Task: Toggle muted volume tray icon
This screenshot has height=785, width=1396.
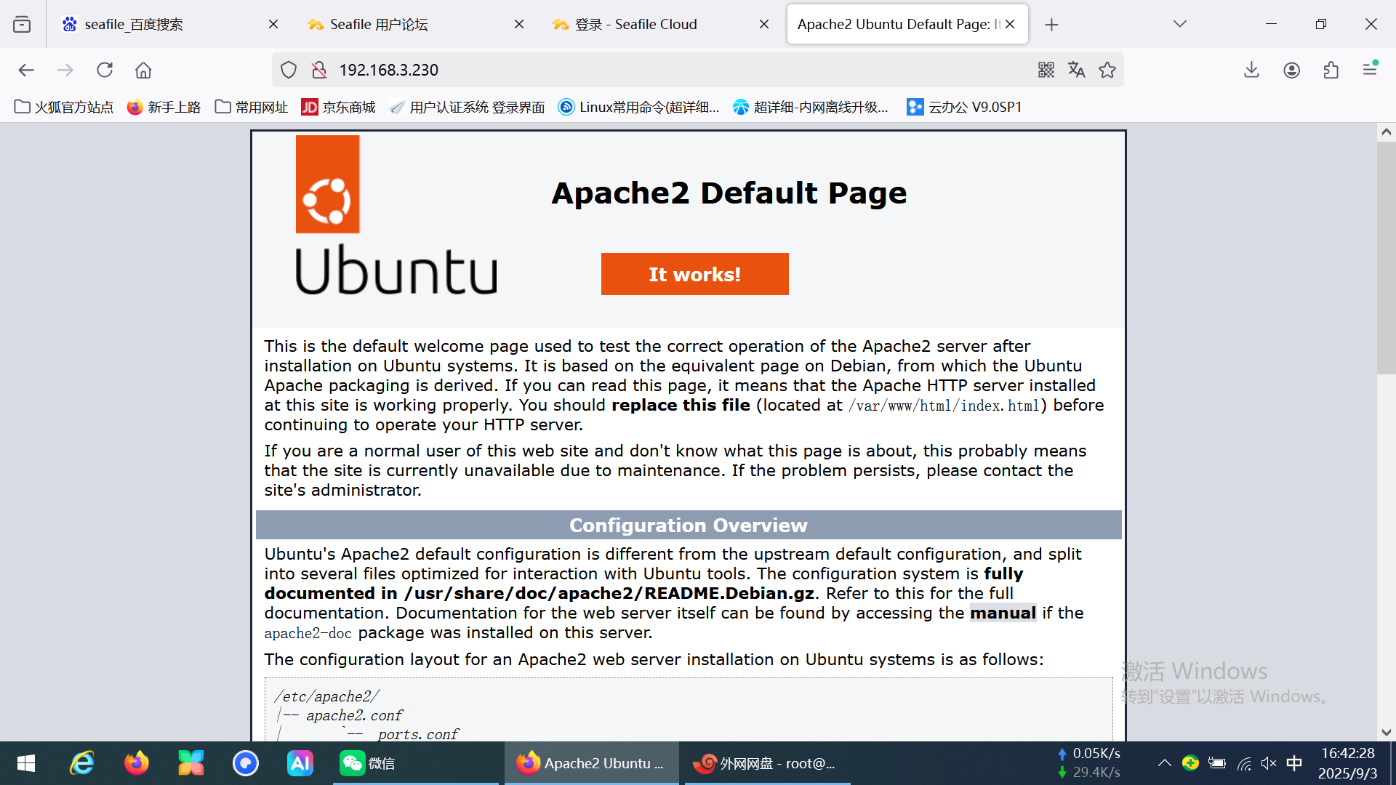Action: click(1269, 763)
